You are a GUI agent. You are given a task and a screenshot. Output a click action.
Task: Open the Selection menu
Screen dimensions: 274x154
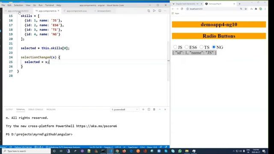point(18,5)
